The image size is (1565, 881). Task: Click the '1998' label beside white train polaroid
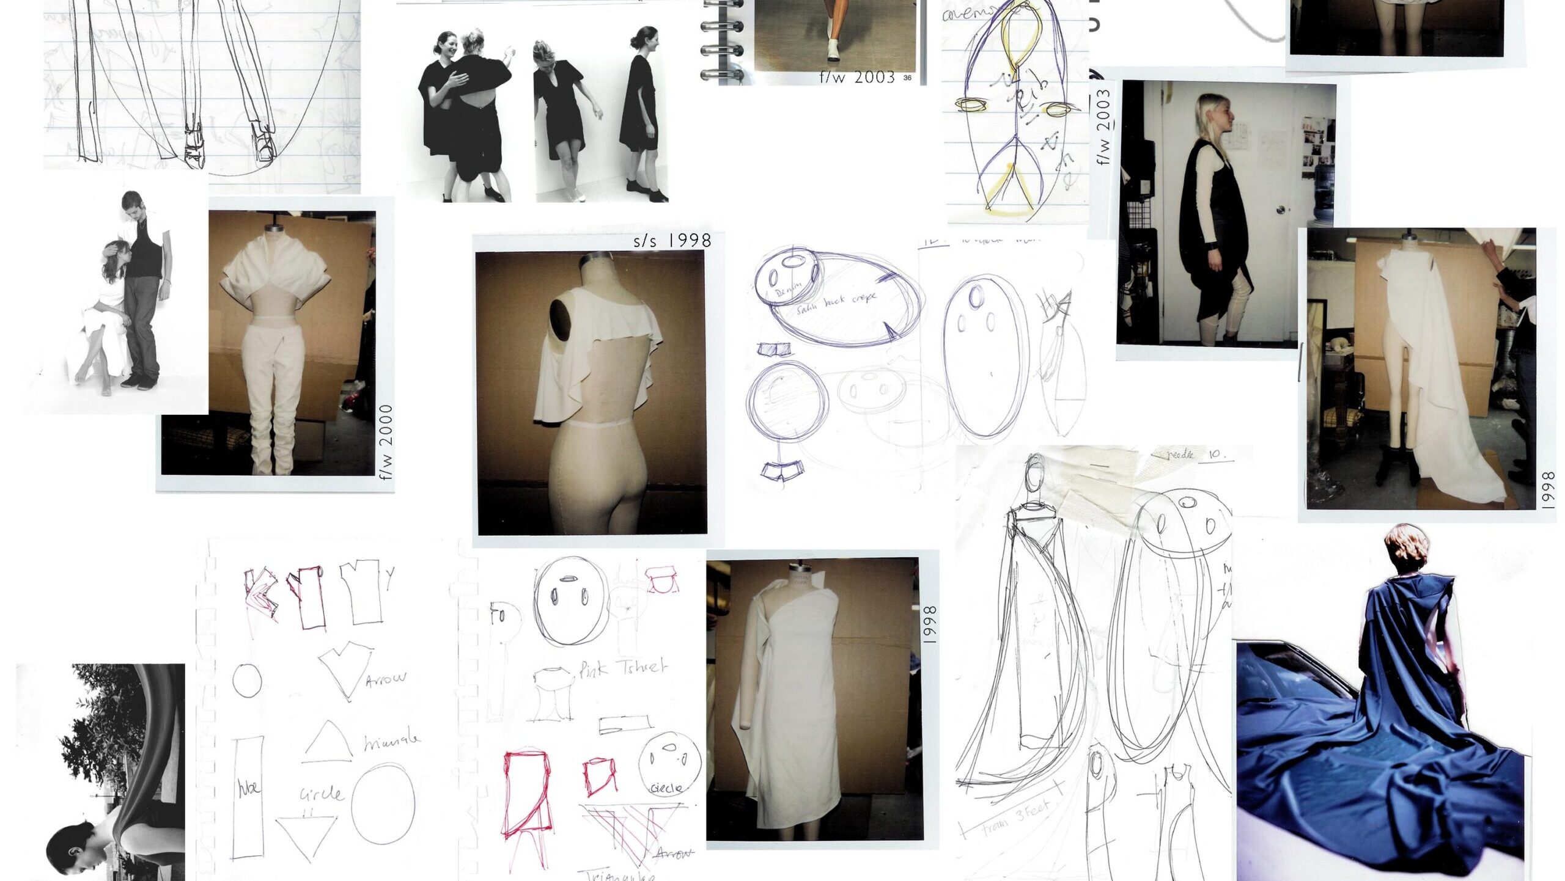point(1548,490)
